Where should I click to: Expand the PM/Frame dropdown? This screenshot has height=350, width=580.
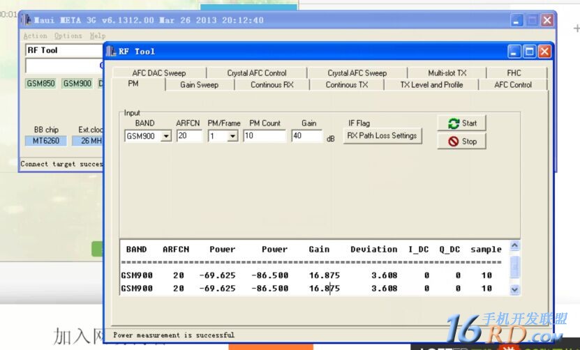coord(232,136)
